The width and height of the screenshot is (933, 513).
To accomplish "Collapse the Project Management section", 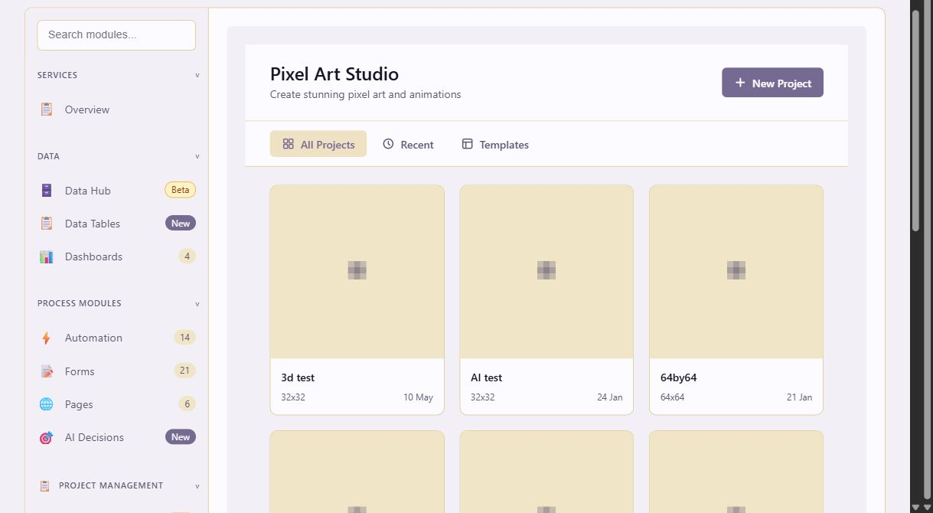I will point(197,485).
